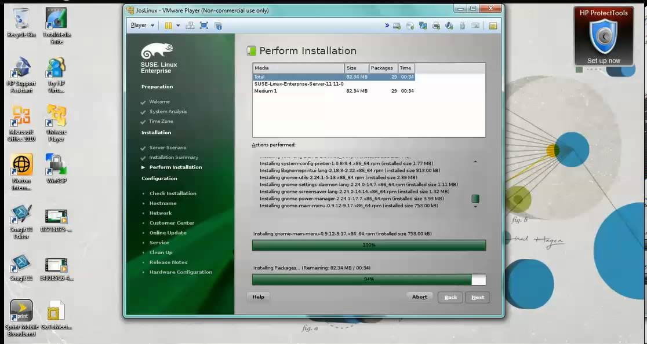Image resolution: width=647 pixels, height=344 pixels.
Task: Enter full screen mode in VMware Player
Action: click(204, 25)
